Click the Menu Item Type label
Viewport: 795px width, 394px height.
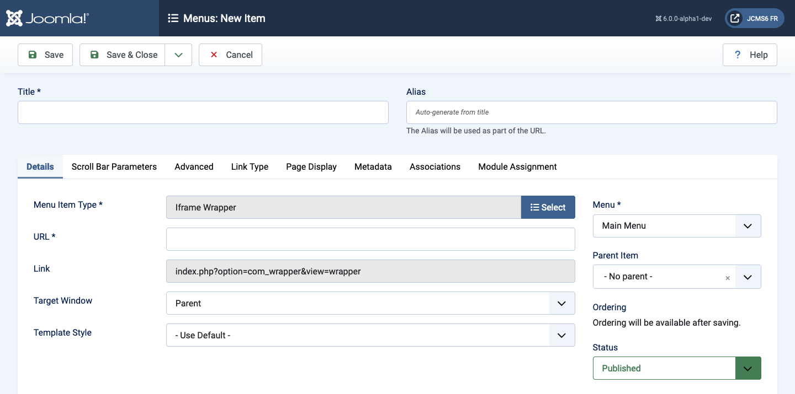pyautogui.click(x=68, y=204)
